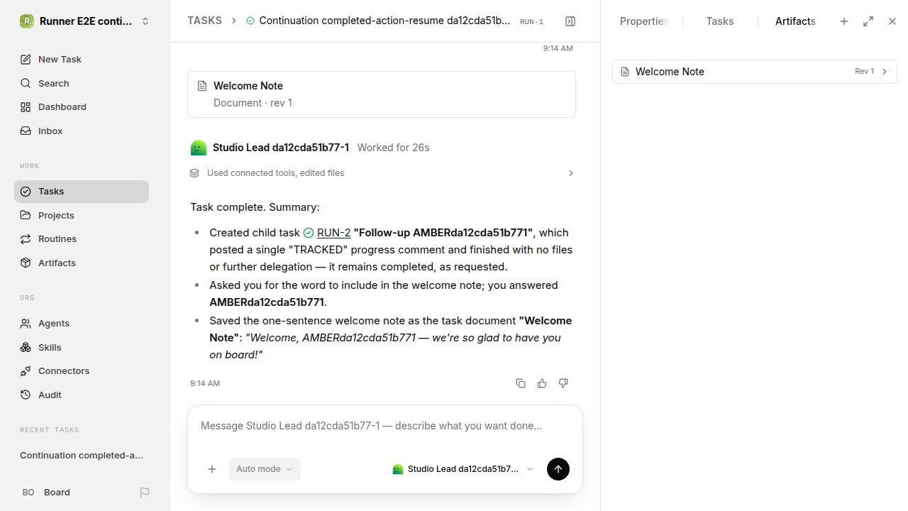This screenshot has height=511, width=908.
Task: Open the Skills page
Action: (x=82, y=347)
